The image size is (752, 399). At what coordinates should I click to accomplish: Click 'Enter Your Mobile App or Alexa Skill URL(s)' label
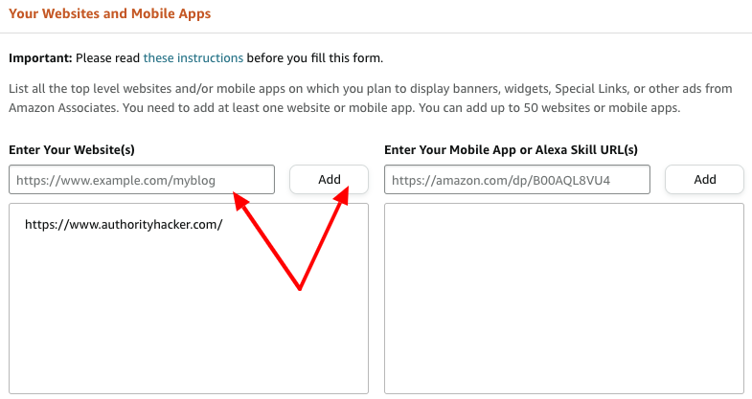click(511, 150)
